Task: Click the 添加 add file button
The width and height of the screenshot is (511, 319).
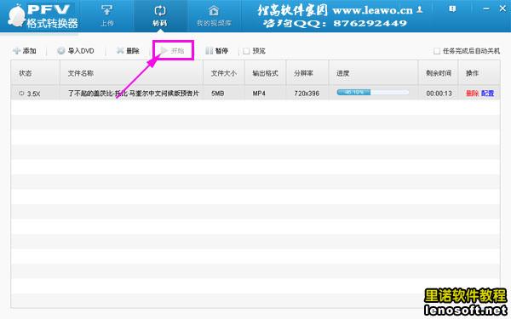Action: pyautogui.click(x=25, y=51)
